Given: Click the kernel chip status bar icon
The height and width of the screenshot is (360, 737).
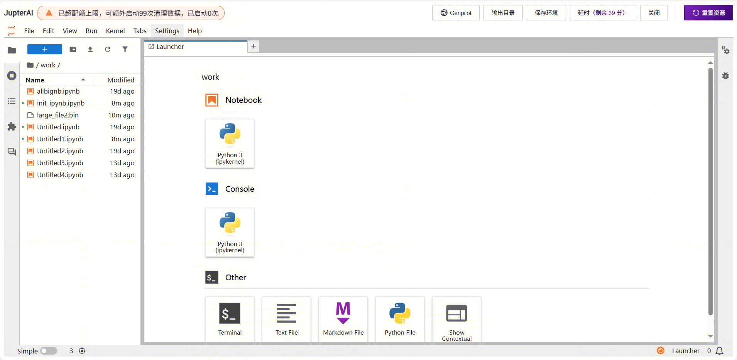Looking at the screenshot, I should 82,351.
